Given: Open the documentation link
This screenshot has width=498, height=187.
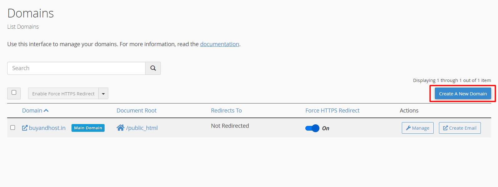Looking at the screenshot, I should pyautogui.click(x=219, y=44).
